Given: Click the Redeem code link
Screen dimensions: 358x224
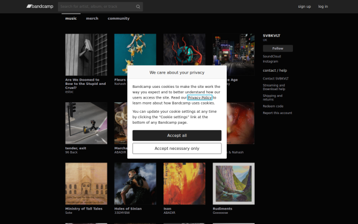Looking at the screenshot, I should click(x=273, y=106).
